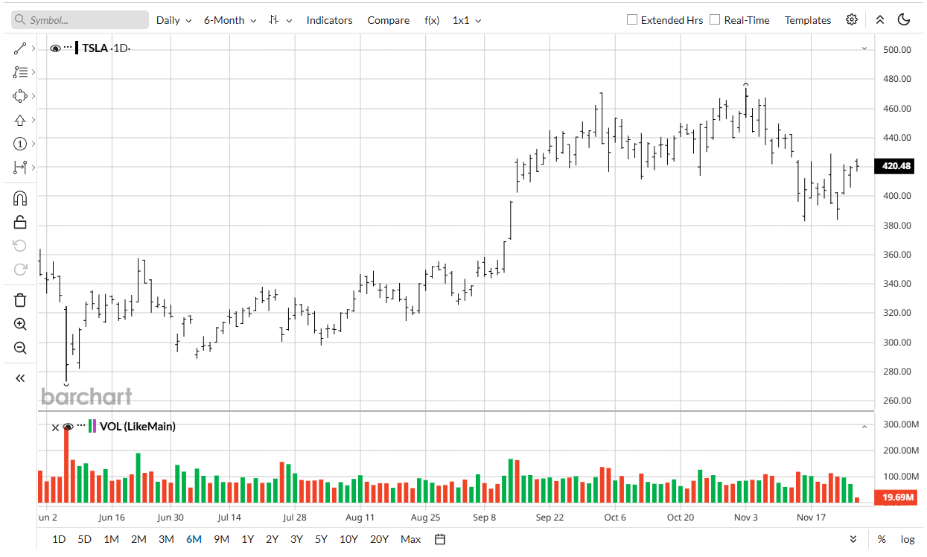Select the 1M time range
Image resolution: width=927 pixels, height=557 pixels.
tap(111, 539)
